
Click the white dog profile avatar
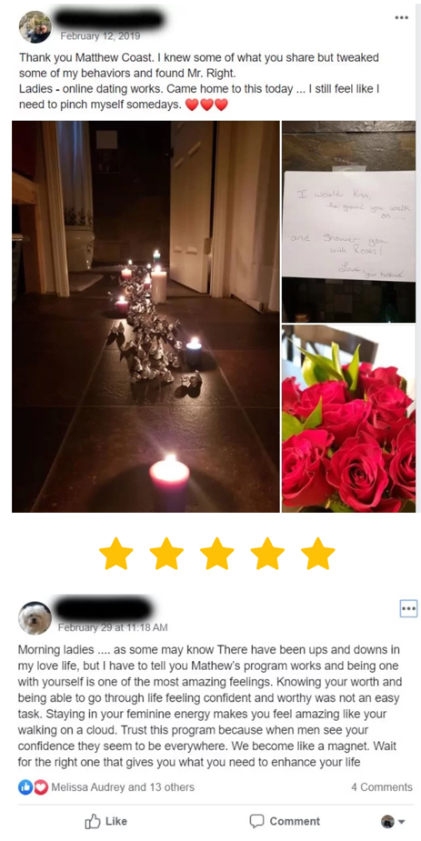coord(35,617)
